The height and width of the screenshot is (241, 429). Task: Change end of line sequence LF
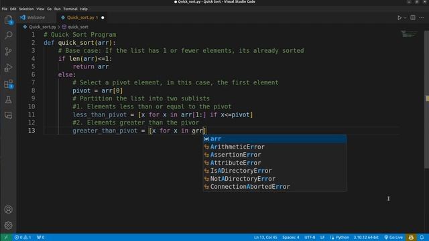322,237
